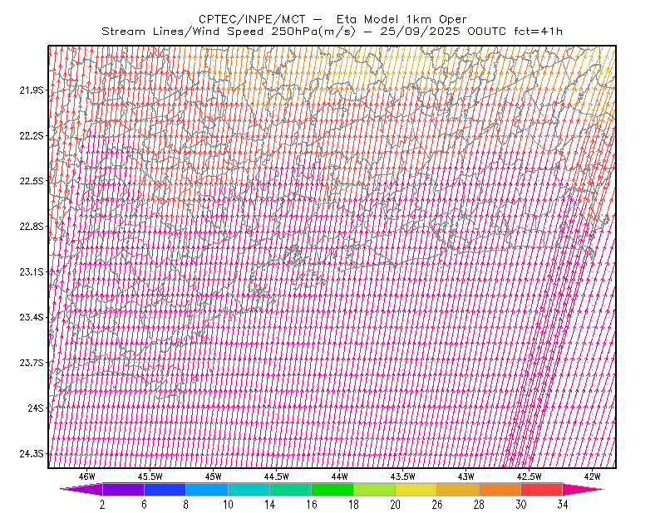The height and width of the screenshot is (513, 665).
Task: Click the legend value '2'
Action: (x=102, y=505)
